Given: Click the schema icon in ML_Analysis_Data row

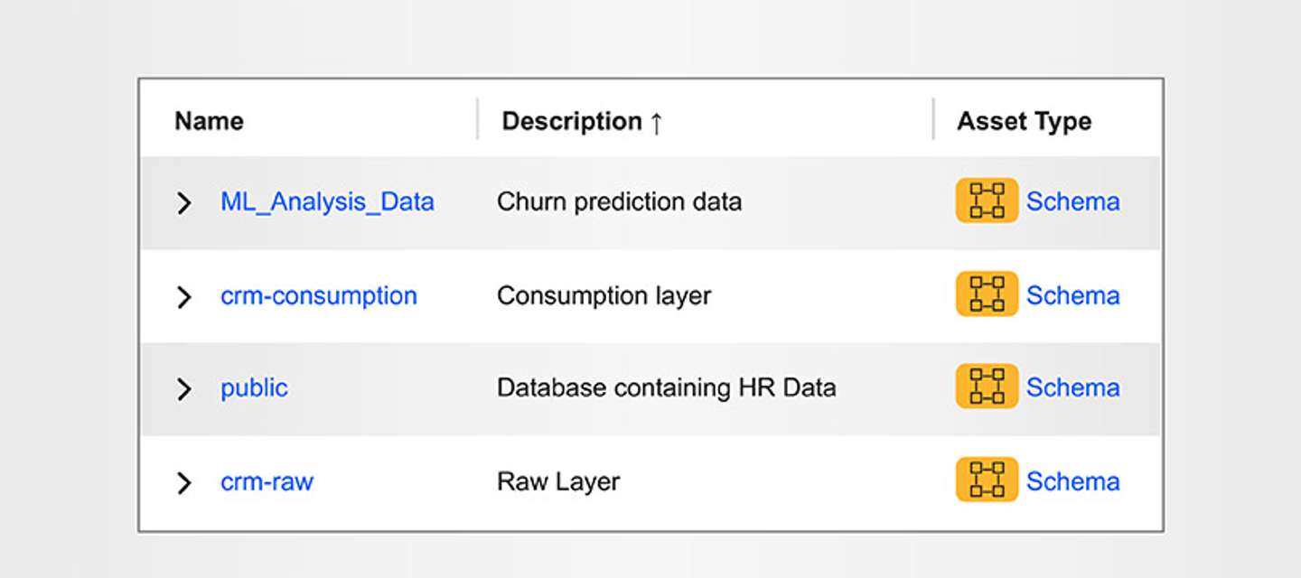Looking at the screenshot, I should (987, 200).
